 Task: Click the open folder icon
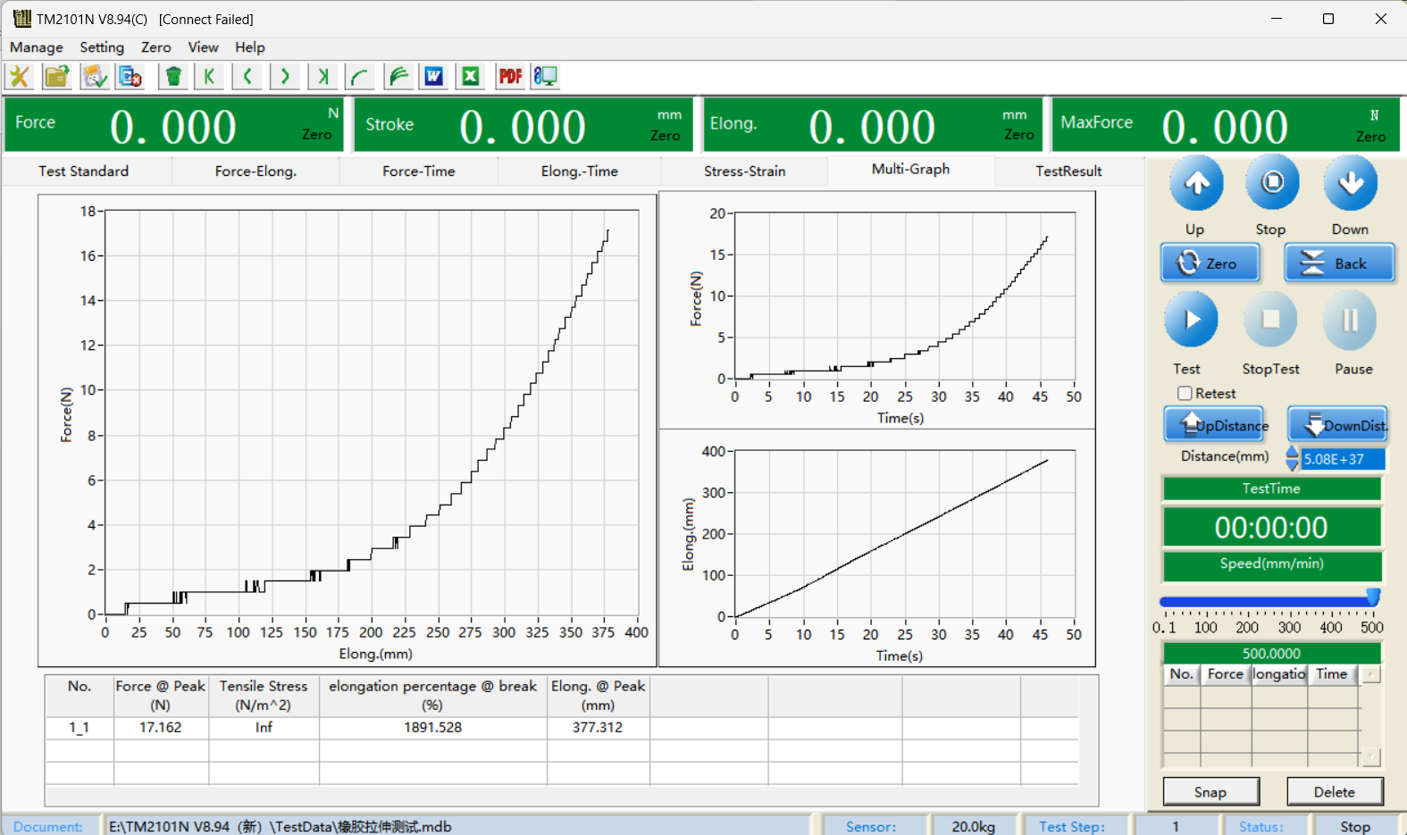(x=57, y=77)
